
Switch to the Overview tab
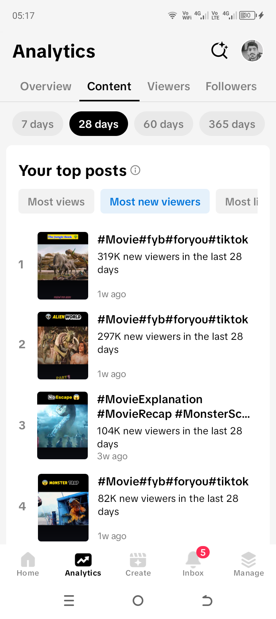(46, 86)
